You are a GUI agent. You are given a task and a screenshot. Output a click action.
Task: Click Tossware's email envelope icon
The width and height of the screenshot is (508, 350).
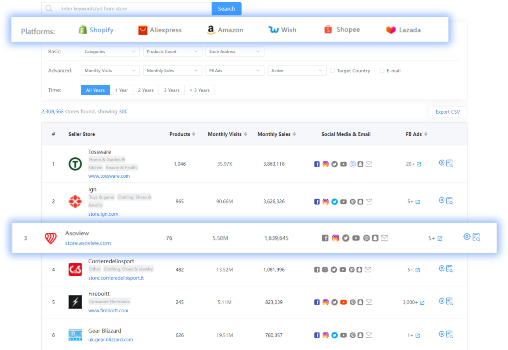369,164
